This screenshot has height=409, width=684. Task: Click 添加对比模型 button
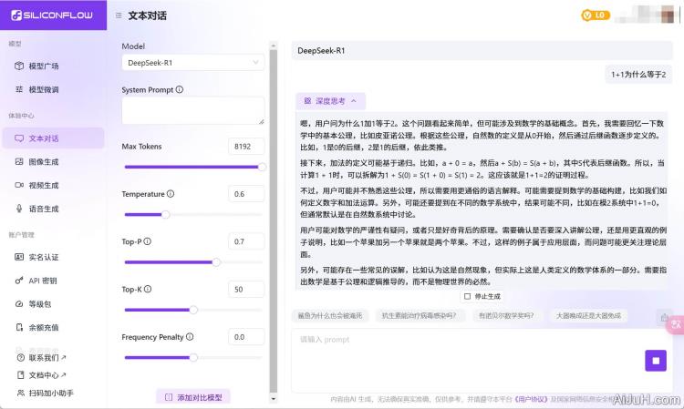tap(192, 397)
